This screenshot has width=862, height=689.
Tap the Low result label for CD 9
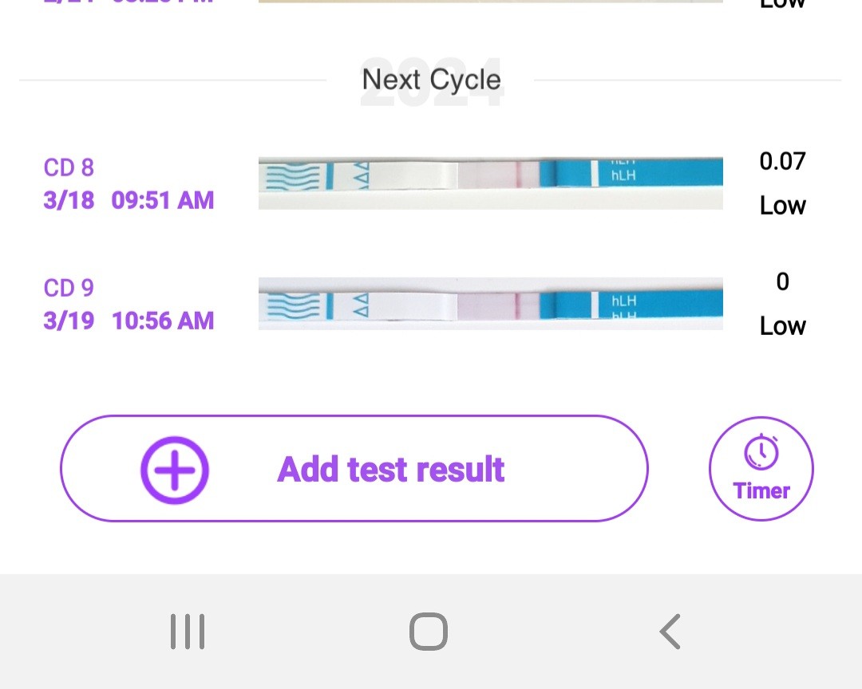point(782,326)
